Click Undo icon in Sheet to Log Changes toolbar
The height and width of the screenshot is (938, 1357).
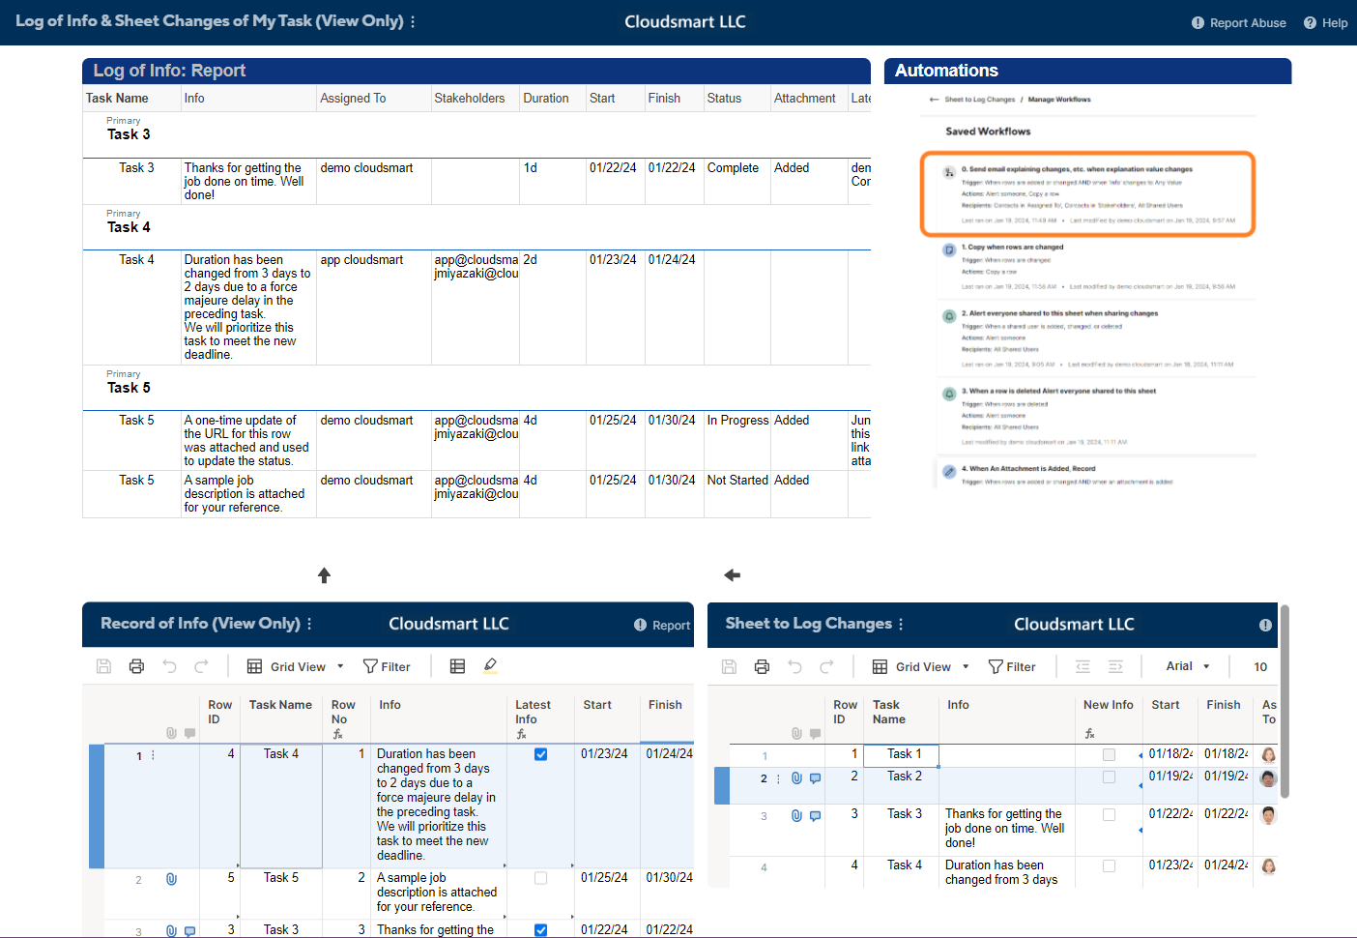point(794,666)
